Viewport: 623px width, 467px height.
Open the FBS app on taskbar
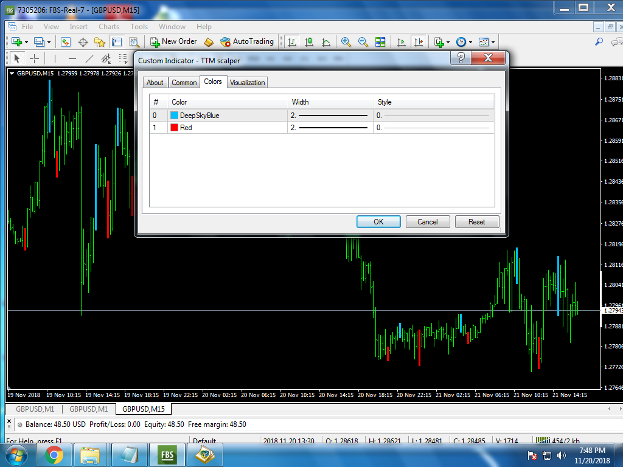(x=167, y=455)
